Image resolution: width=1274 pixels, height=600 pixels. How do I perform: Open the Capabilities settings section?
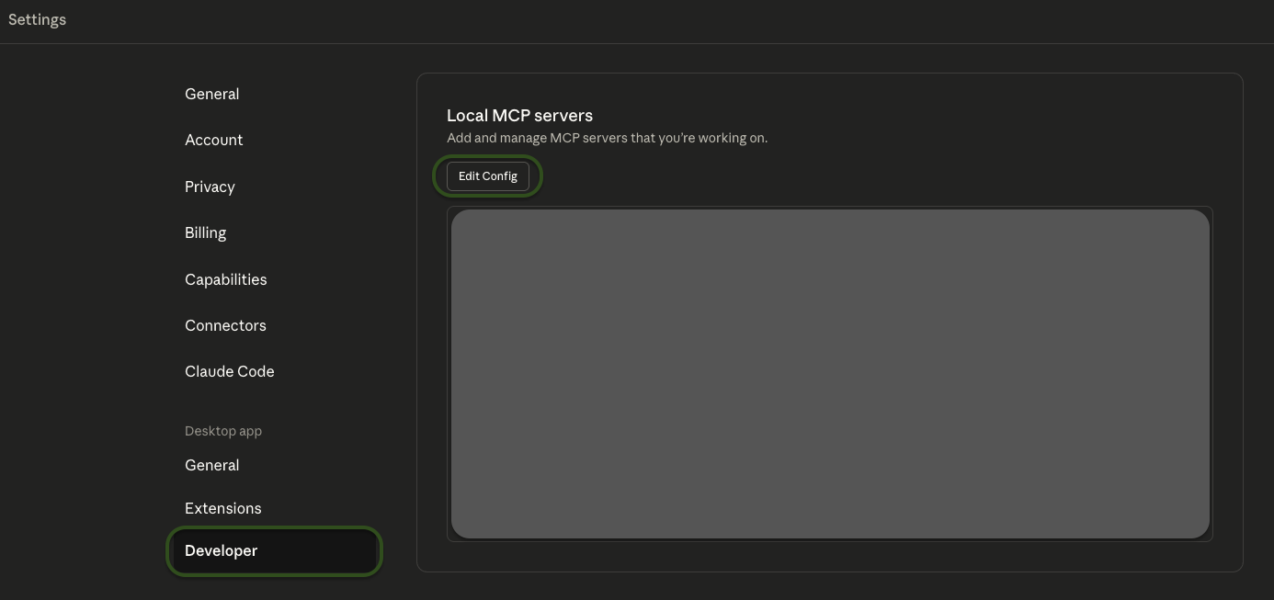click(x=226, y=279)
